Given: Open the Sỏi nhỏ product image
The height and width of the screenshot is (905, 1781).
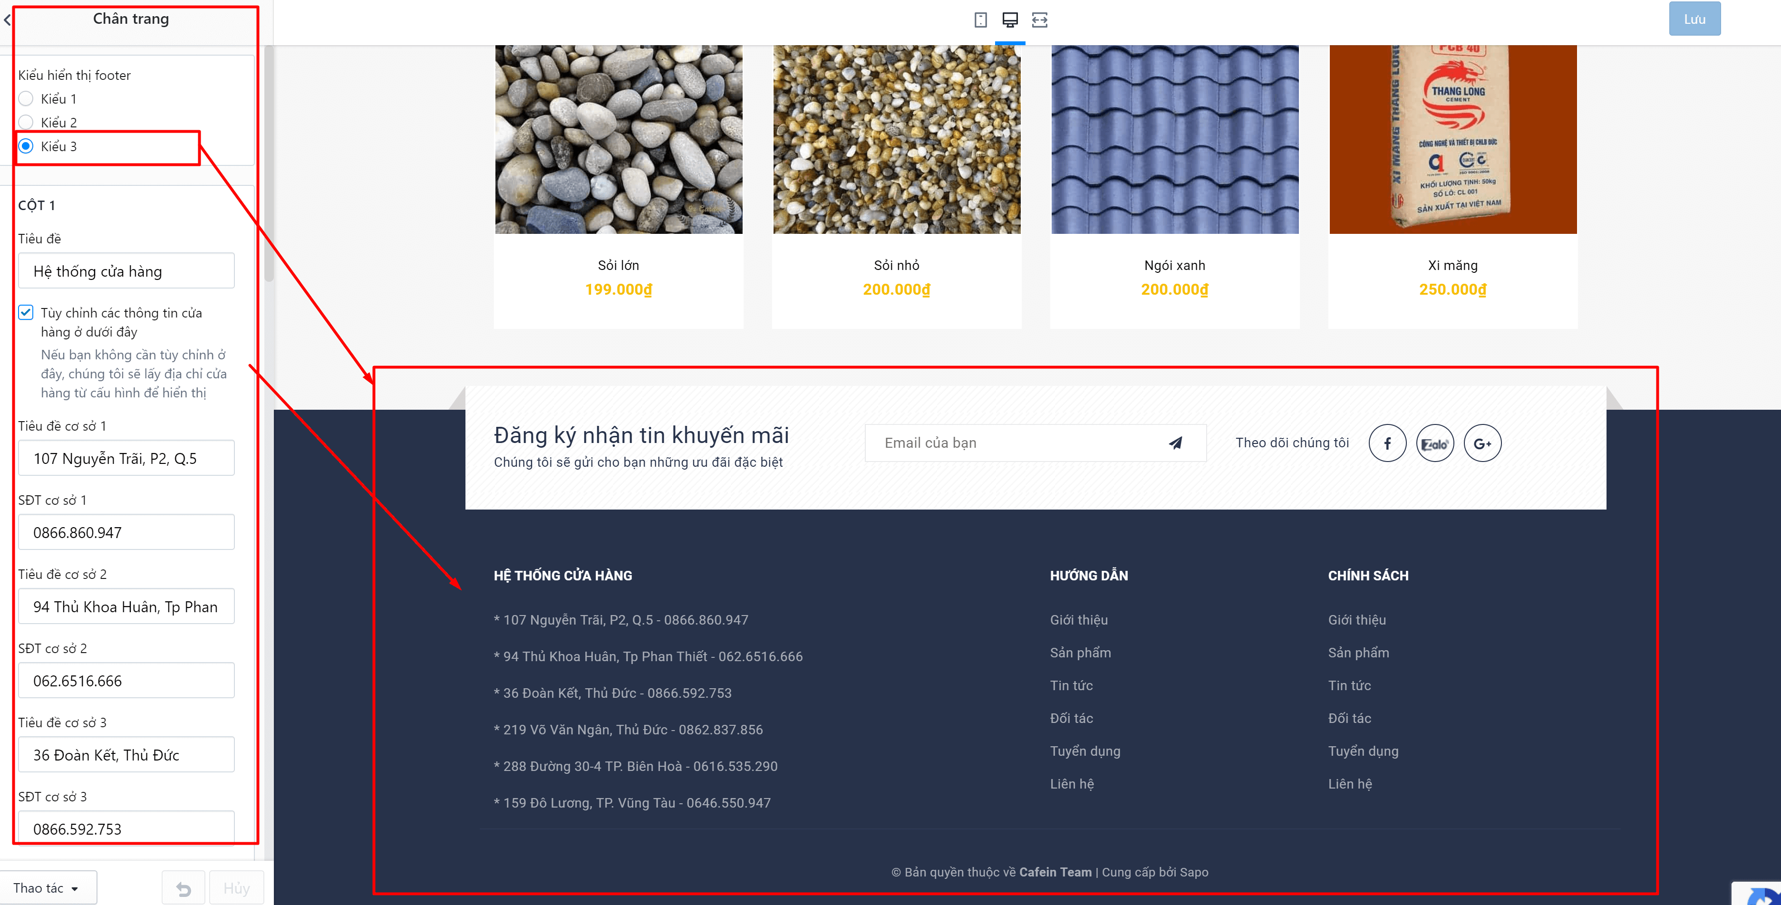Looking at the screenshot, I should [x=897, y=140].
